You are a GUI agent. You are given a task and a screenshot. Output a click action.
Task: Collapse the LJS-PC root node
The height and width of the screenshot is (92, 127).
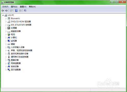pyautogui.click(x=3, y=15)
